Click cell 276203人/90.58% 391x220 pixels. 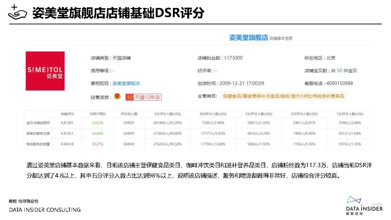[x=168, y=144]
